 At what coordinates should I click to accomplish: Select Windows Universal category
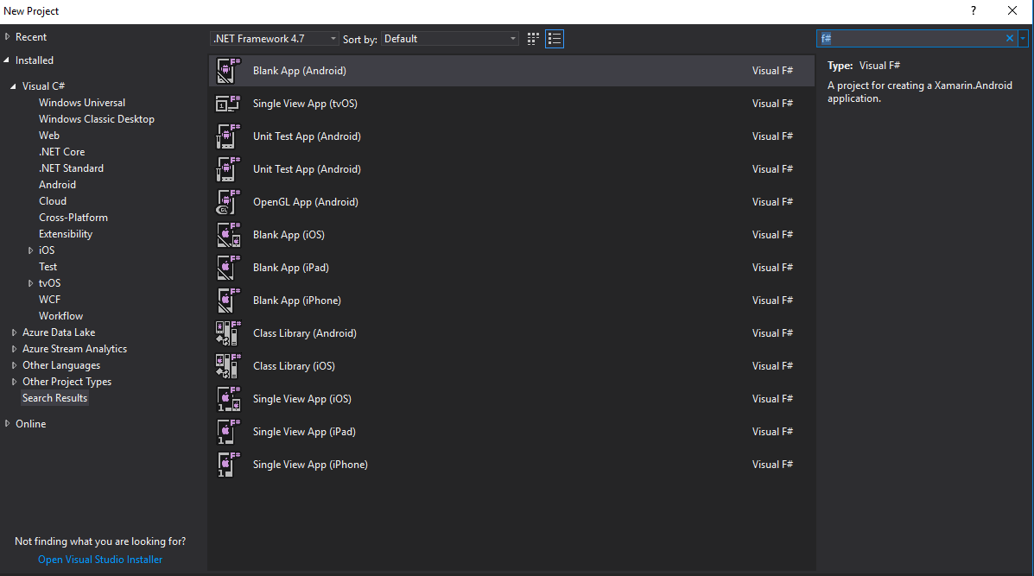click(x=82, y=103)
